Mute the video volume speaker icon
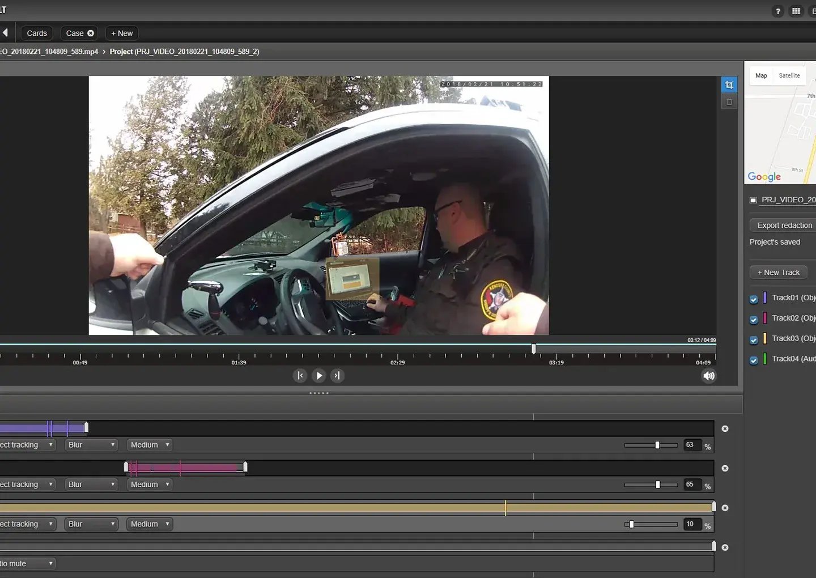Viewport: 816px width, 578px height. [708, 376]
